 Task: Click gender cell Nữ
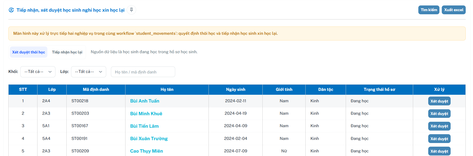[284, 151]
